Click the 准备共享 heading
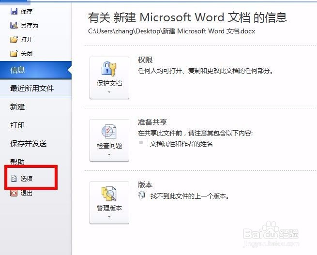Image resolution: width=317 pixels, height=255 pixels. tap(152, 122)
